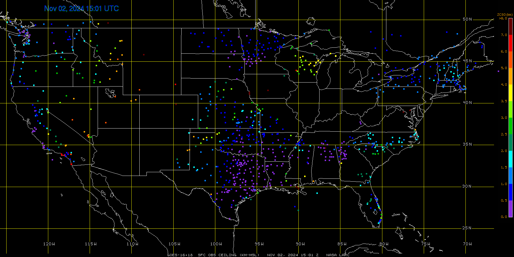Click the light blue 1.0–1.5 km colorbar segment

[x=510, y=176]
